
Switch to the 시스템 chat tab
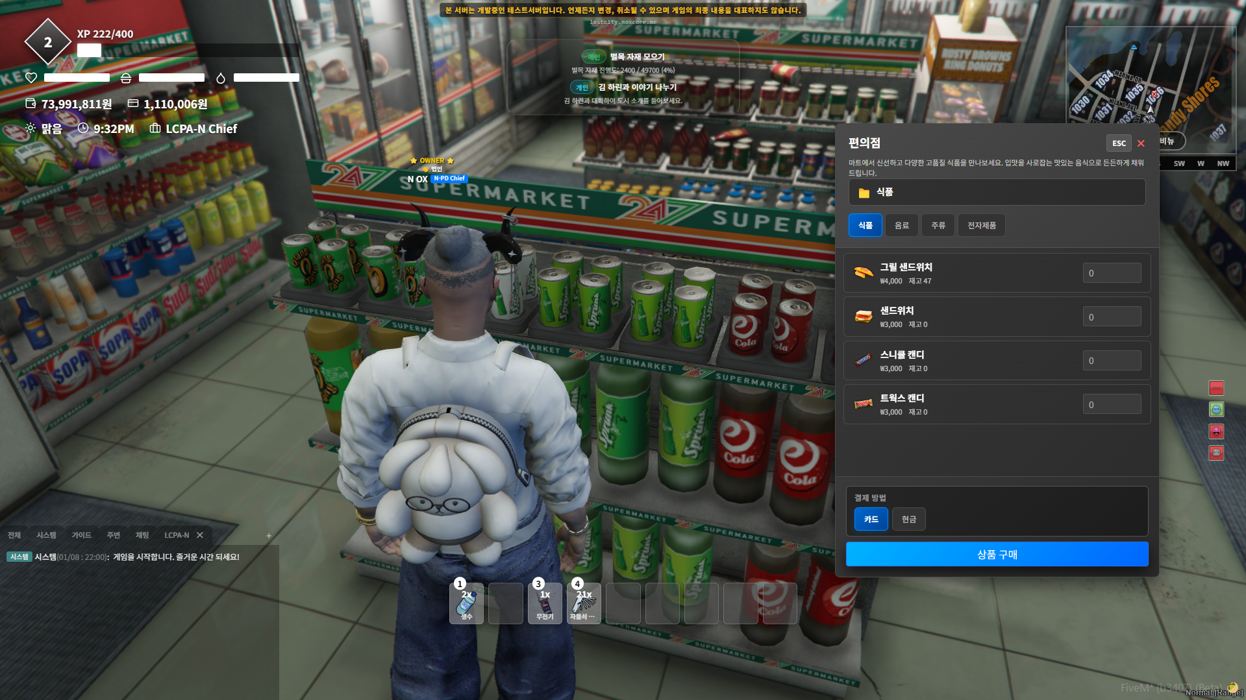(x=46, y=535)
